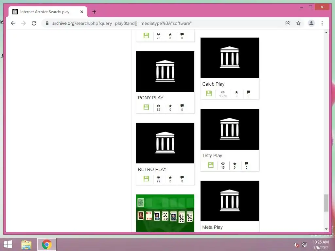Click the star icon on the 73-views card
Image resolution: width=335 pixels, height=251 pixels.
coord(170,34)
